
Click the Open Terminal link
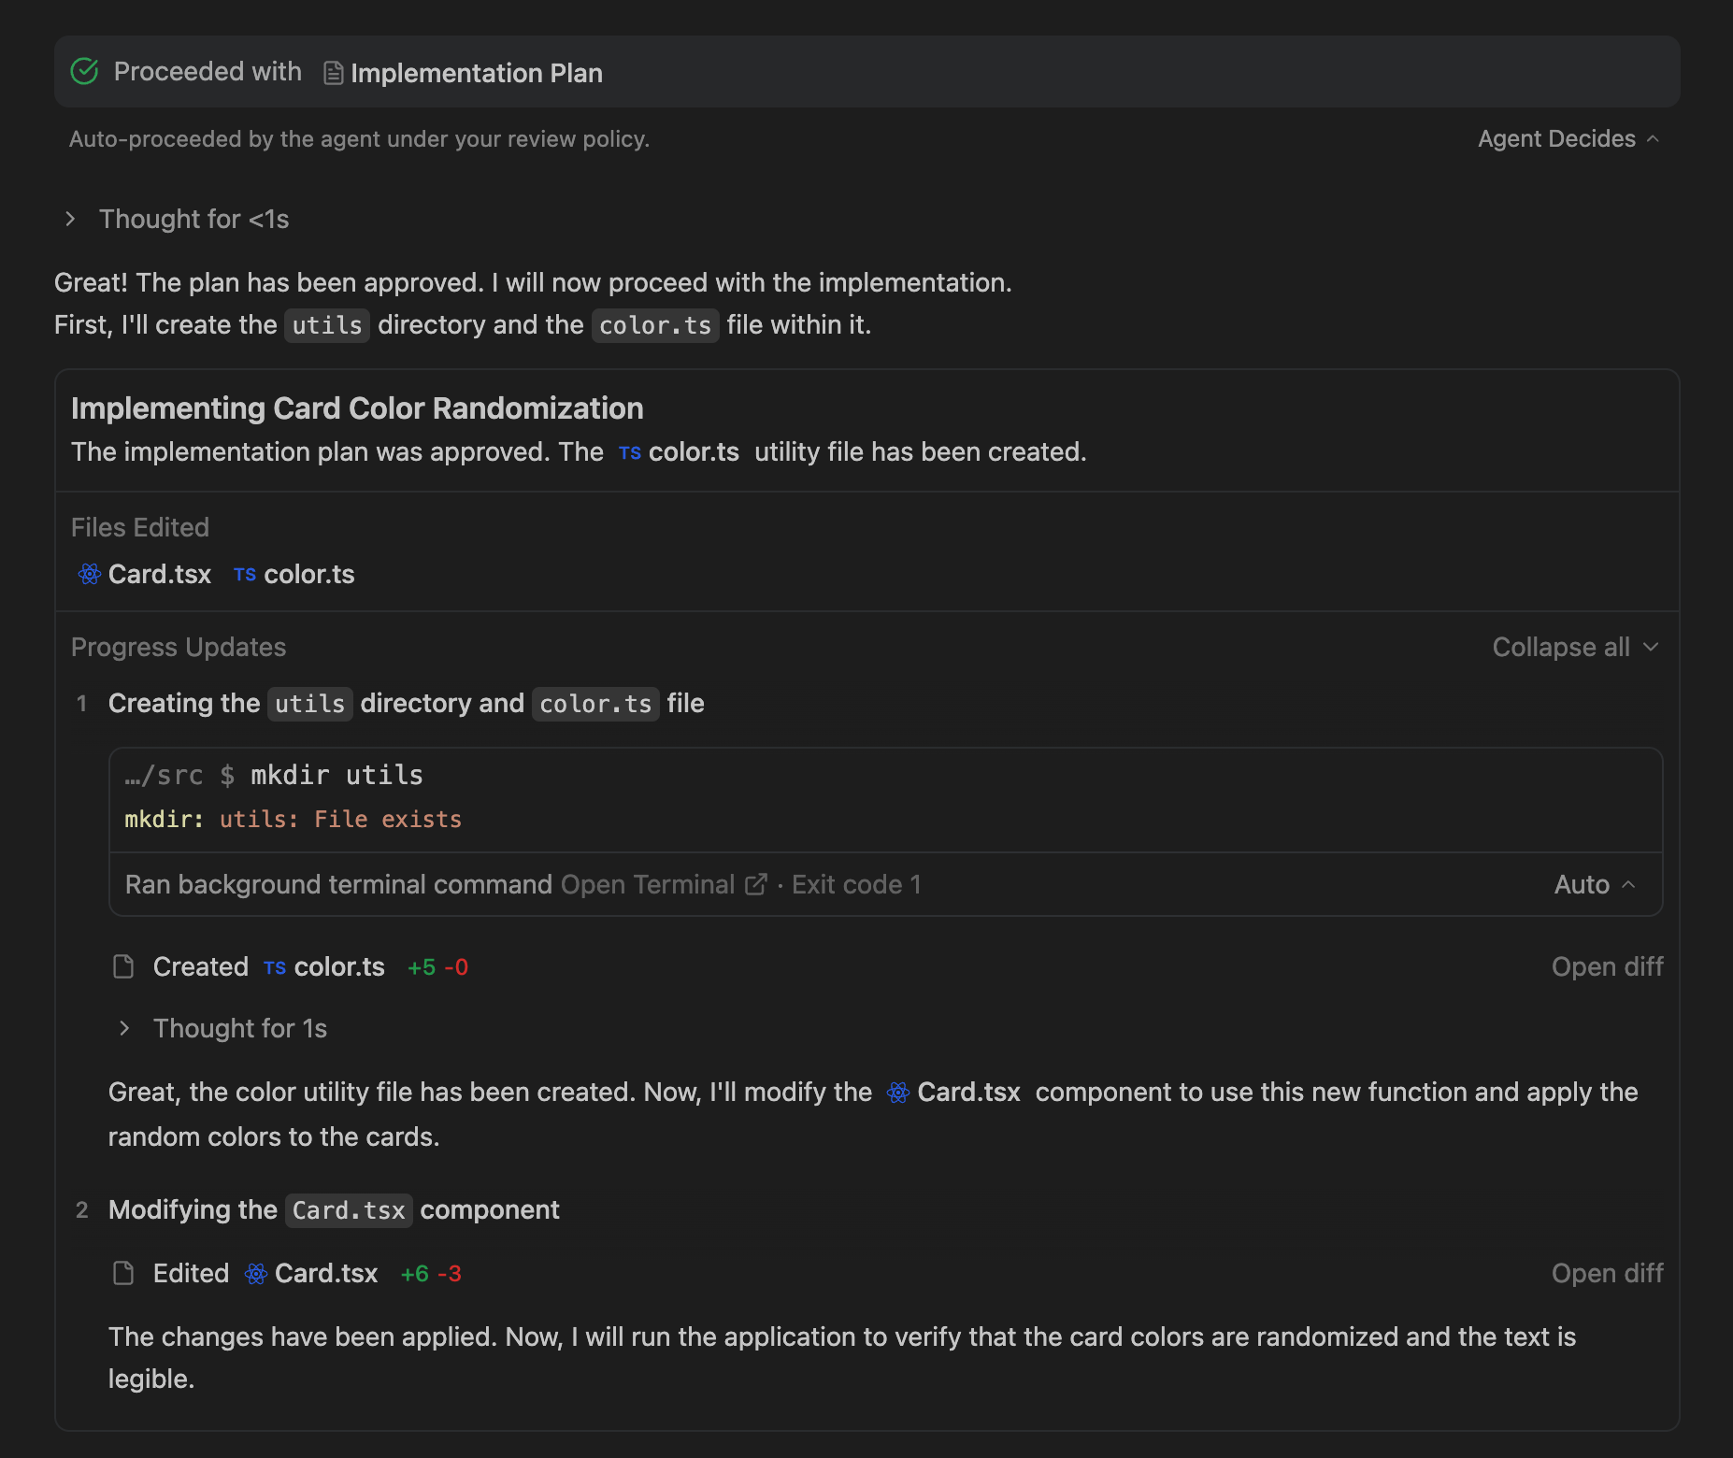(x=648, y=884)
